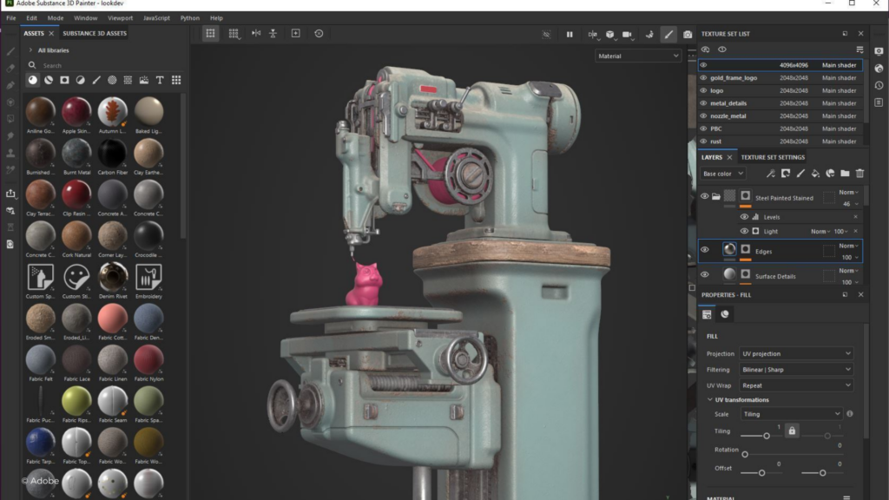Viewport: 889px width, 500px height.
Task: Switch to Substance 3D Assets tab
Action: point(95,34)
